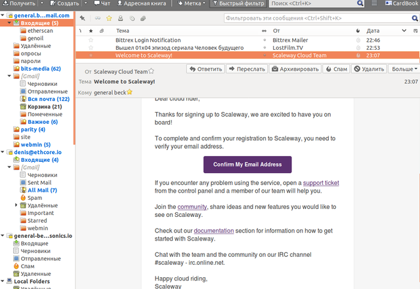This screenshot has width=420, height=289.
Task: Open the Больше more actions dropdown
Action: [x=404, y=69]
